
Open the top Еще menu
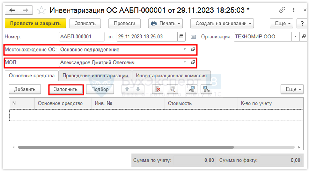tap(281, 23)
